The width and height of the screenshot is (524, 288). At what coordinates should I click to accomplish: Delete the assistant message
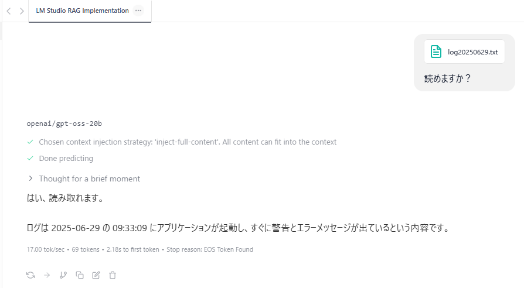point(113,275)
